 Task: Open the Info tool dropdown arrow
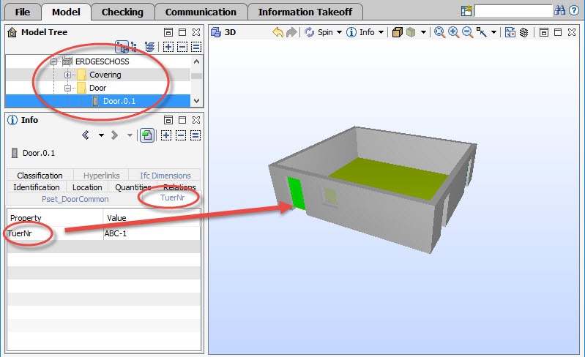point(381,32)
